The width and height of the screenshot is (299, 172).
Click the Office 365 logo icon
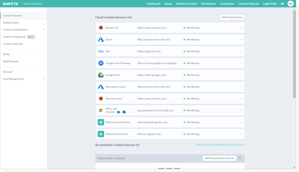pos(101,110)
